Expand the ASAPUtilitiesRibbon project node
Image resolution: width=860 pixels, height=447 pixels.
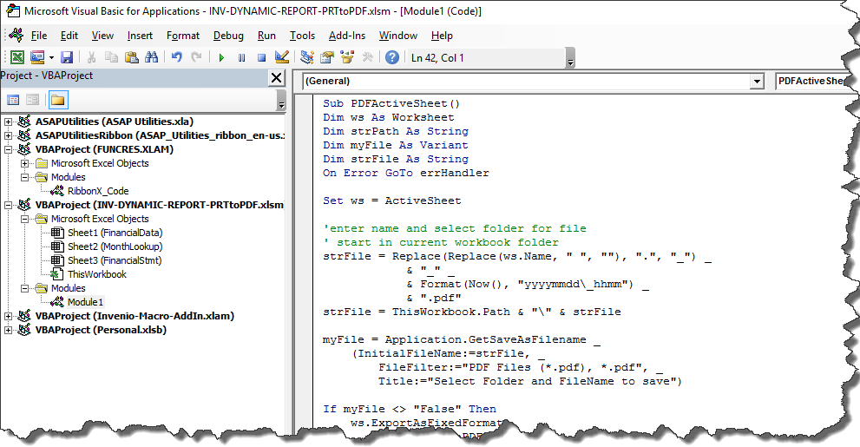pos(8,135)
